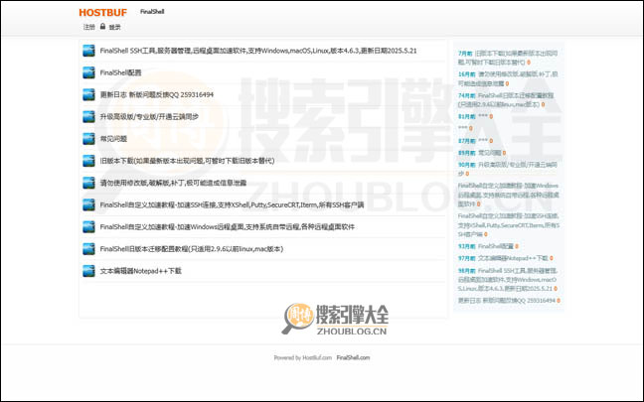644x402 pixels.
Task: Click avatar icon beside 旧版本下载 post
Action: (88, 161)
